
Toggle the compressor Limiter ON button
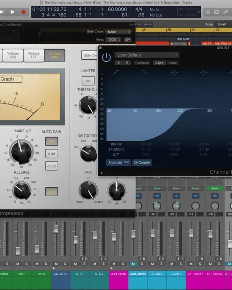pos(88,81)
